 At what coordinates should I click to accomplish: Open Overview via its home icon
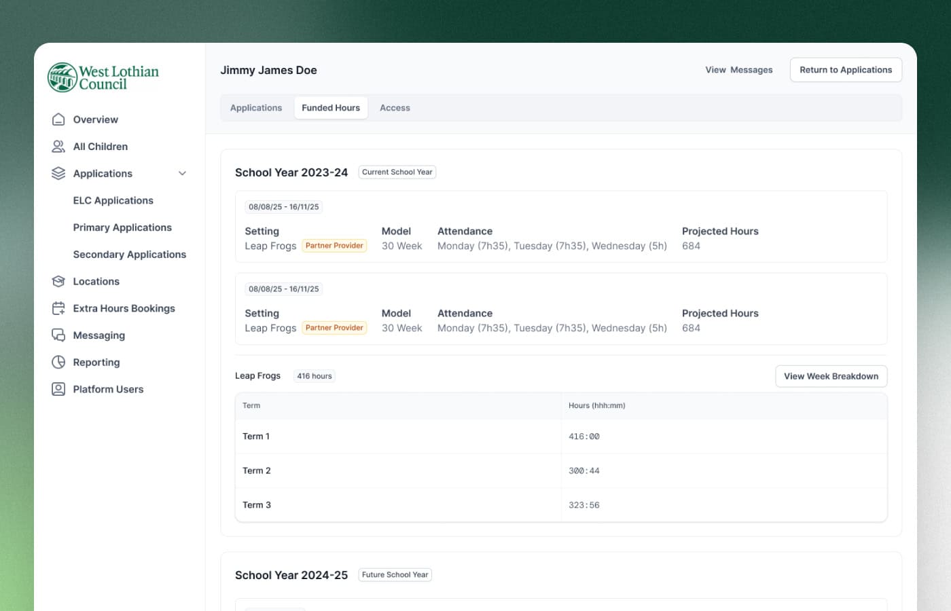tap(58, 119)
